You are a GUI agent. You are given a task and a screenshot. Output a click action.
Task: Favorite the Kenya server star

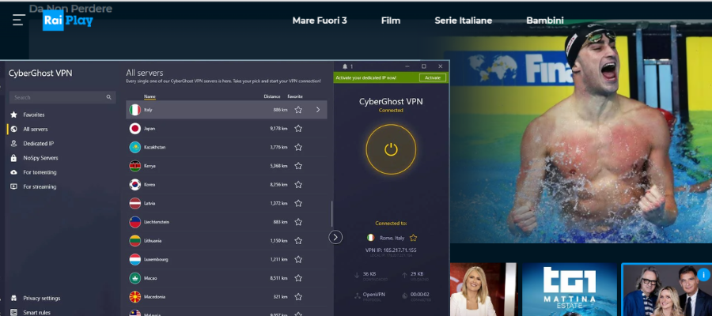tap(298, 166)
